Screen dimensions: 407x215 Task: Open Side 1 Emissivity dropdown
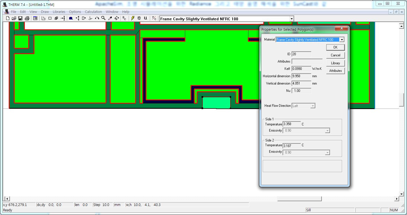(327, 131)
